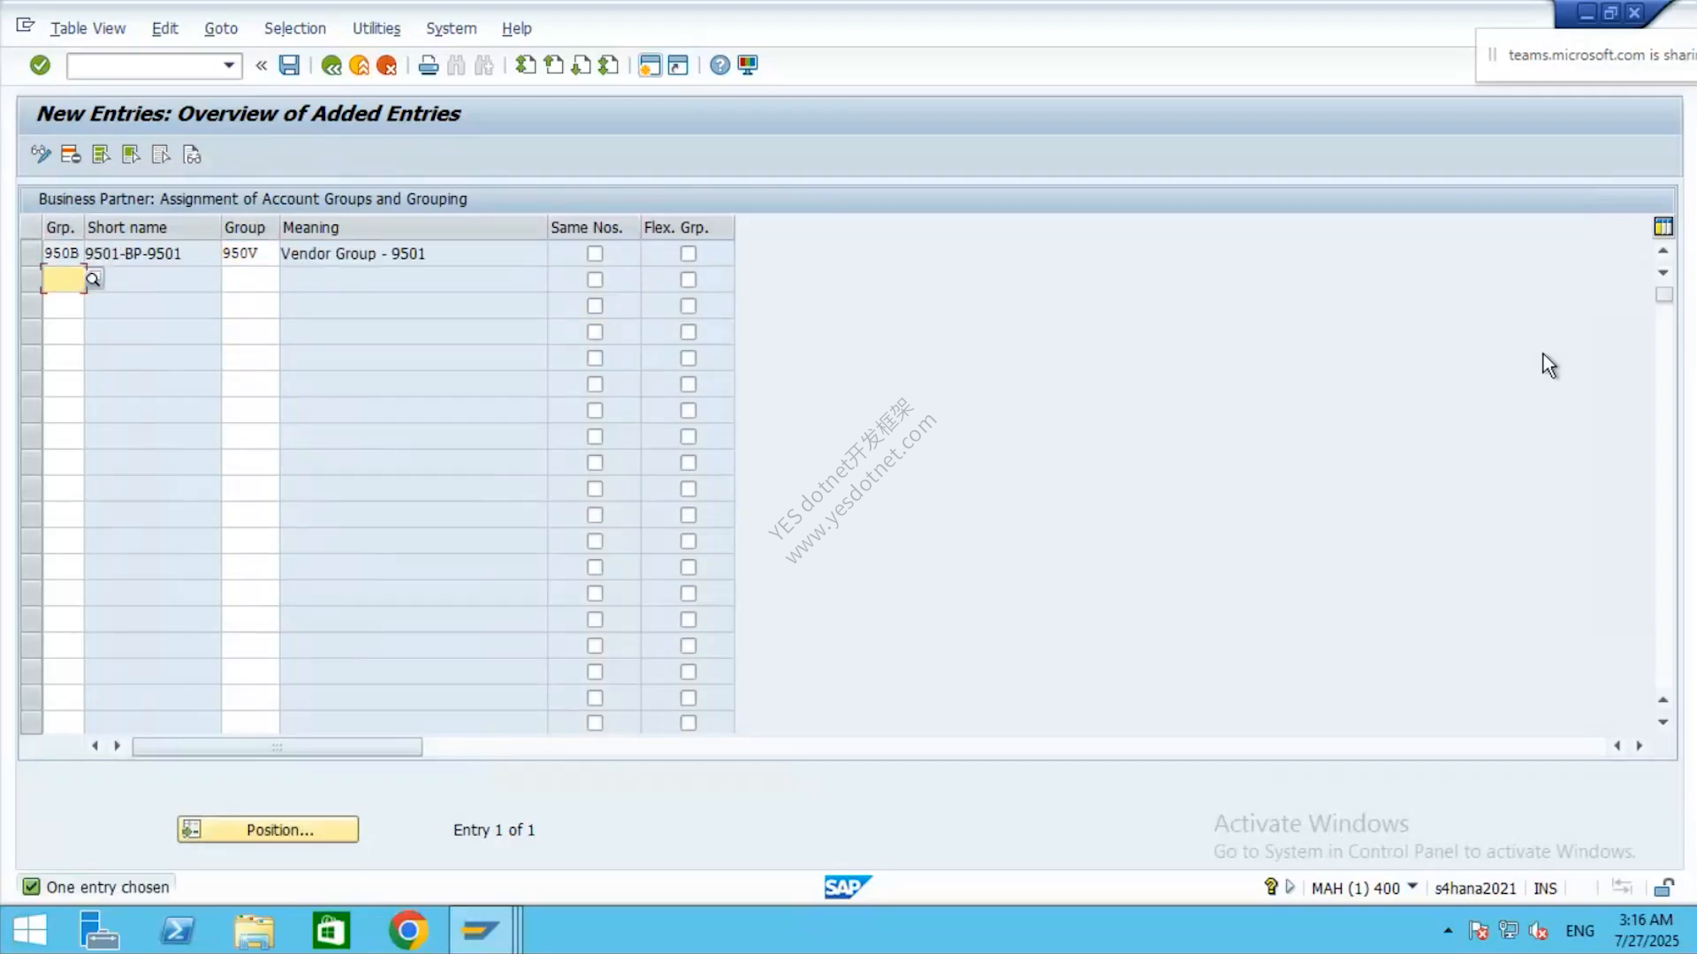The width and height of the screenshot is (1697, 954).
Task: Open the Table View menu
Action: [88, 28]
